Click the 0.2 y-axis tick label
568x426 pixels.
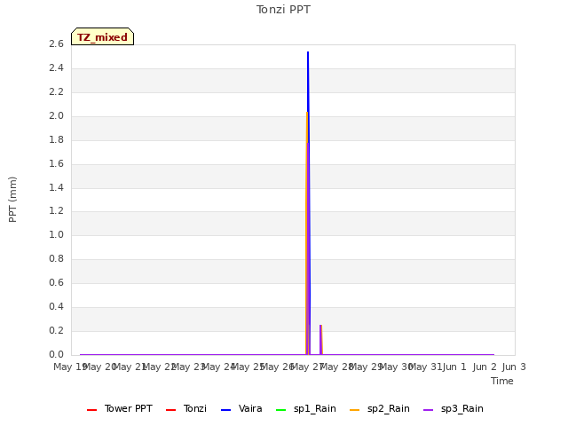(x=56, y=330)
